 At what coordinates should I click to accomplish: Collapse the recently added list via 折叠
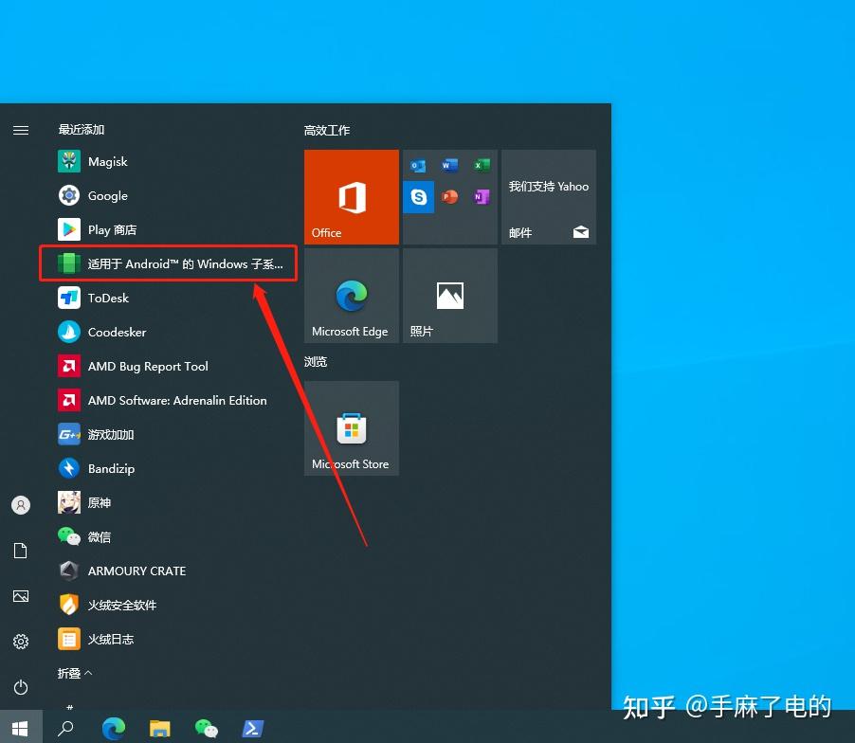point(75,673)
